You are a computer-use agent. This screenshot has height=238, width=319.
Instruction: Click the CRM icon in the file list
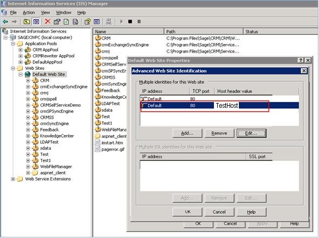click(98, 38)
